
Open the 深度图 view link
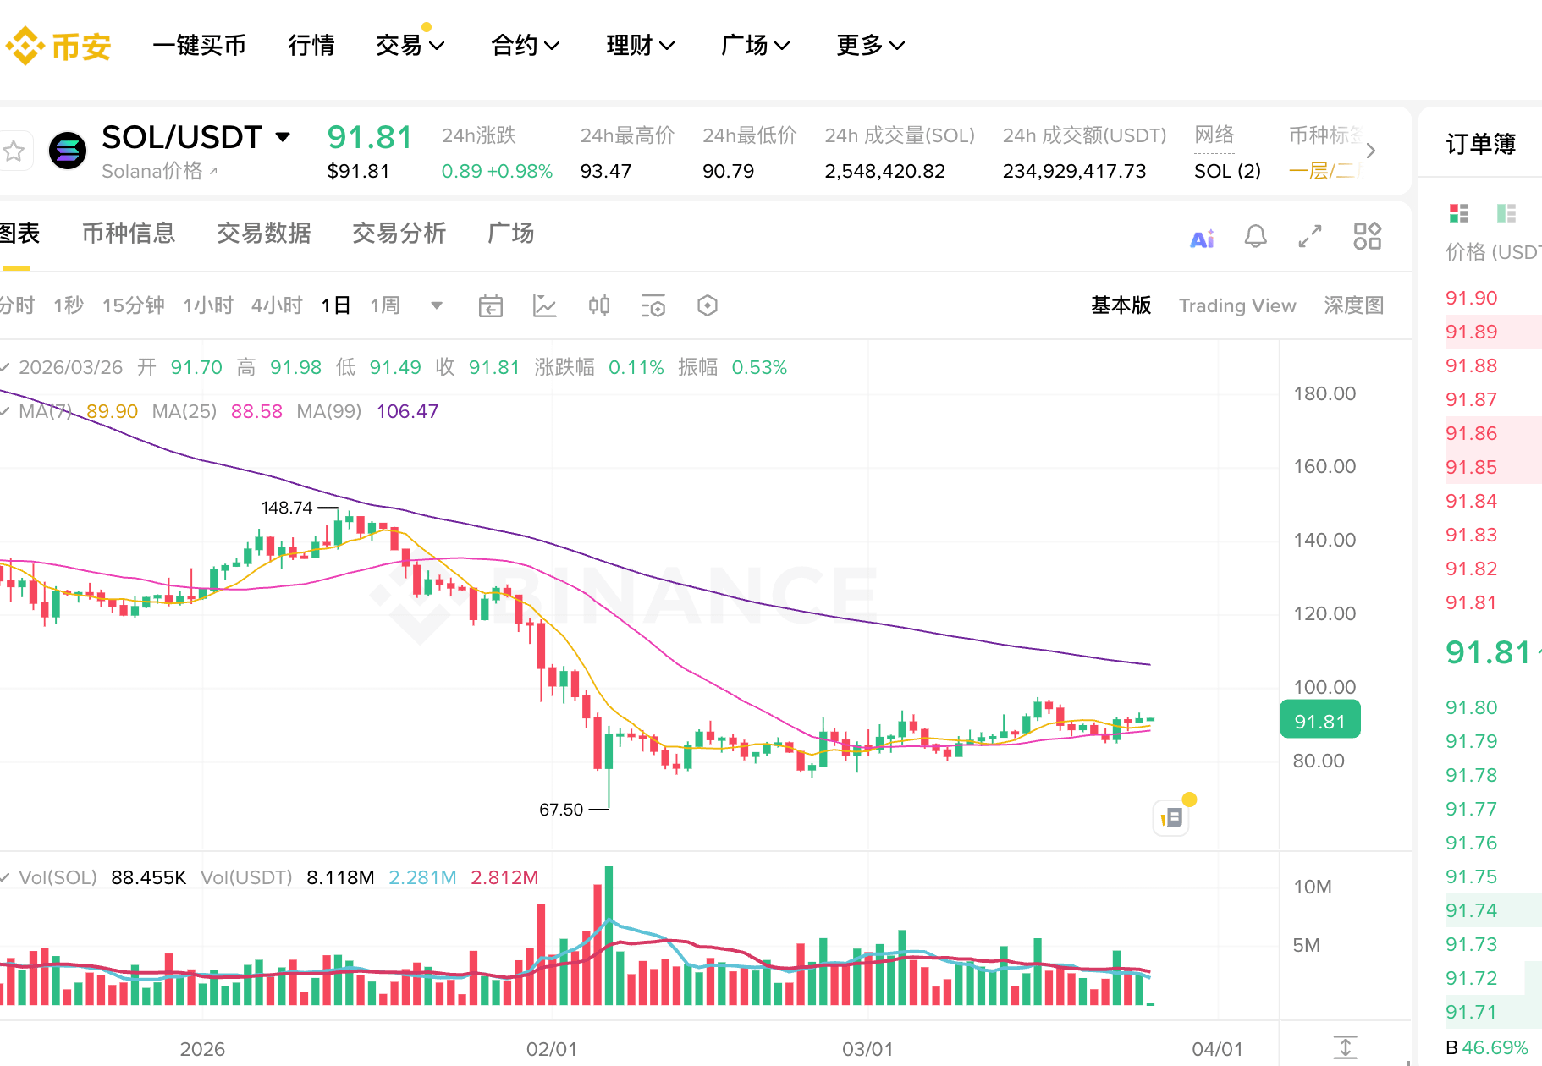click(x=1352, y=305)
